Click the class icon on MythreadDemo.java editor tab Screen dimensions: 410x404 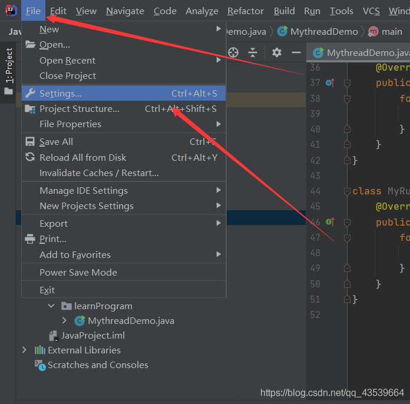(318, 53)
